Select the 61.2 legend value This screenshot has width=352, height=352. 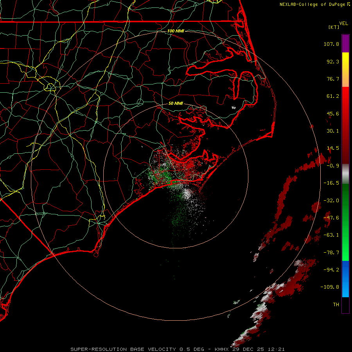333,96
